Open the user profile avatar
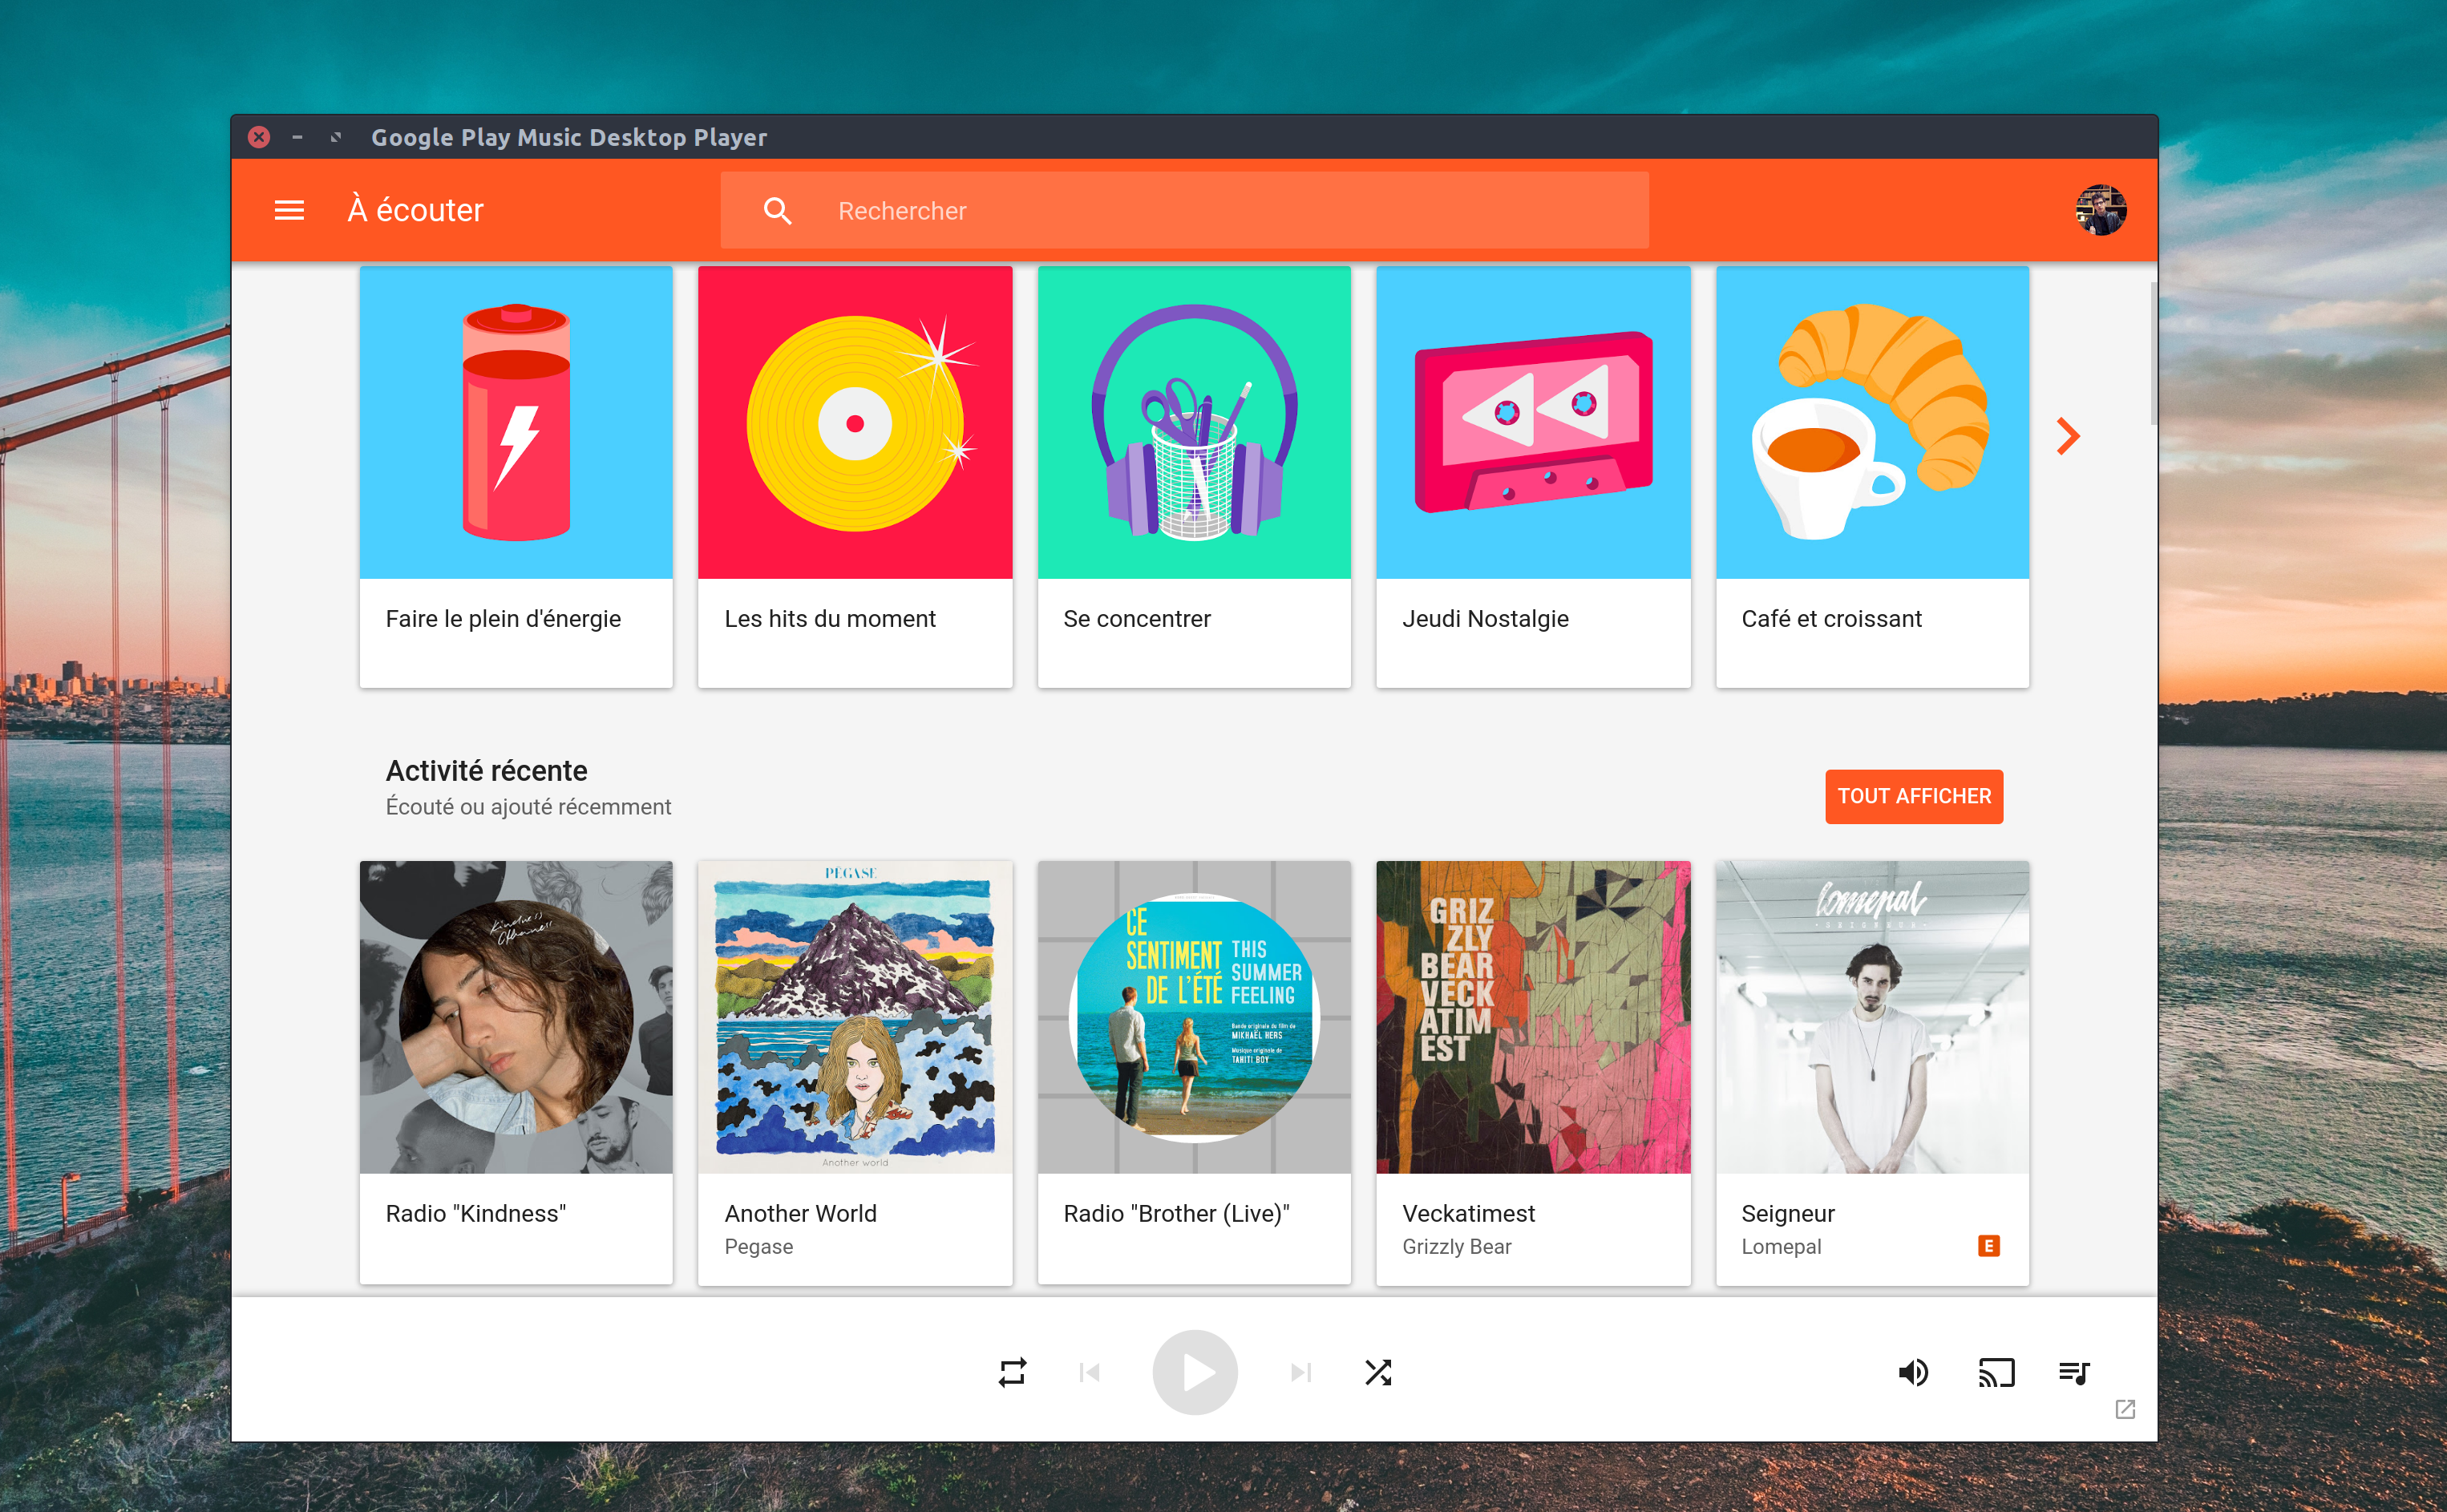 [2100, 210]
